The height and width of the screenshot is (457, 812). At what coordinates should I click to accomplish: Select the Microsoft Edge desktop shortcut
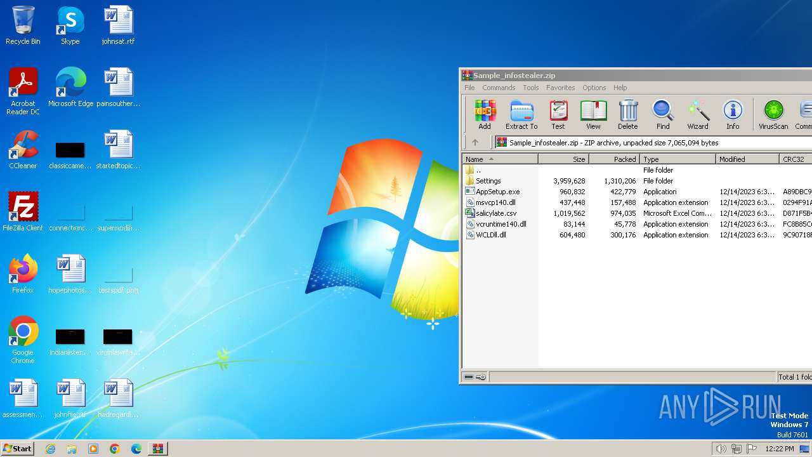click(70, 88)
